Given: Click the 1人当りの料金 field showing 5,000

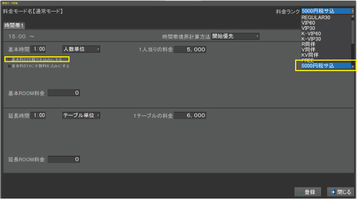Looking at the screenshot, I should (x=190, y=49).
